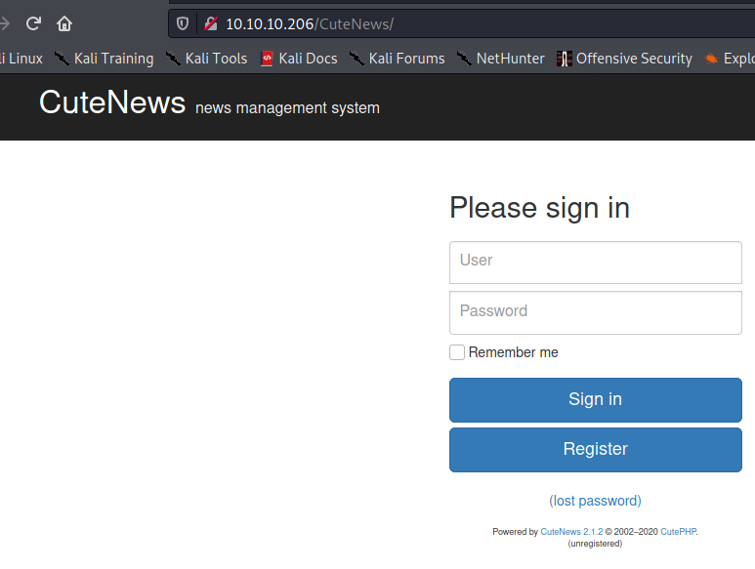Viewport: 755px width, 569px height.
Task: Click the browser reload icon
Action: click(33, 23)
